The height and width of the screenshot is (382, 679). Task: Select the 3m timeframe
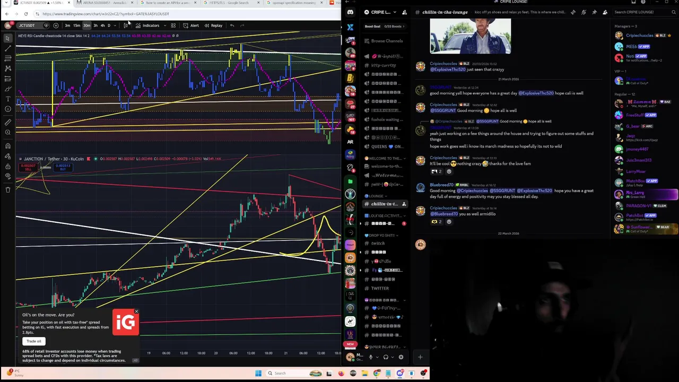pos(67,25)
